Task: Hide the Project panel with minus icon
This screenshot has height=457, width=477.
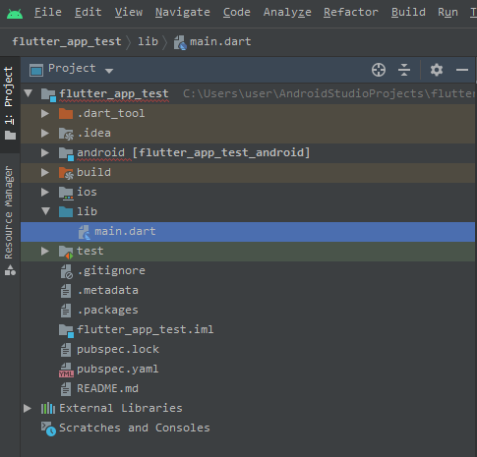Action: [462, 70]
